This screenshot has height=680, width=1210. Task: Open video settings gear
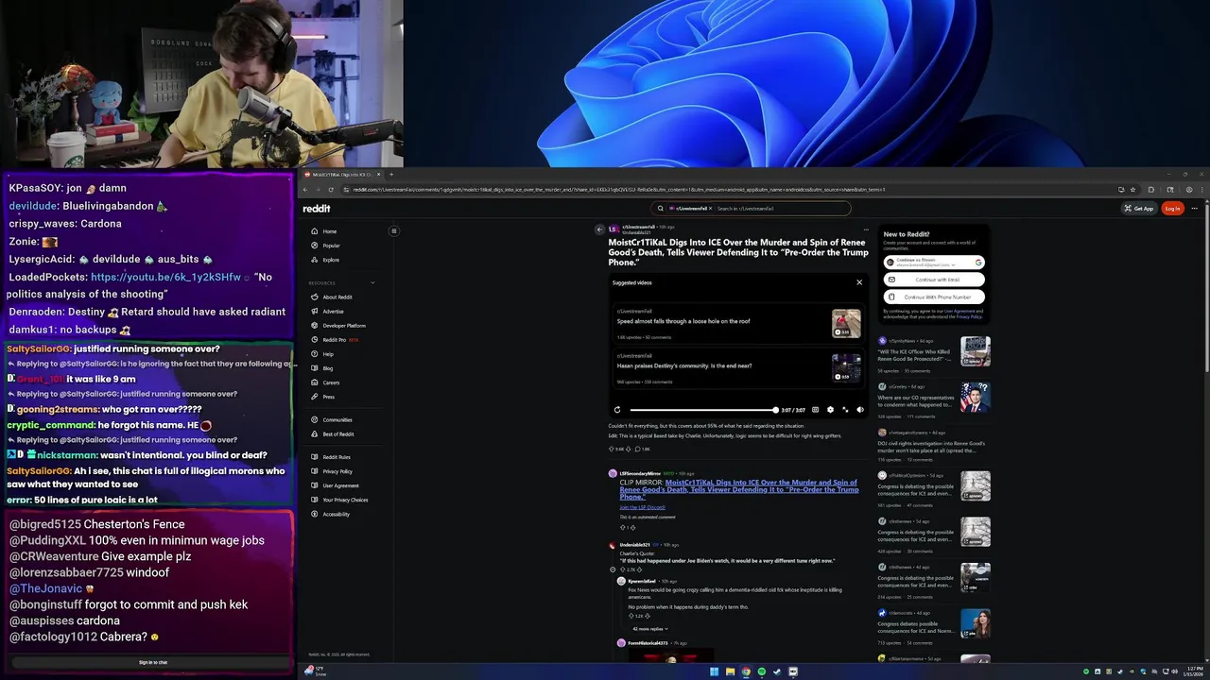point(830,410)
